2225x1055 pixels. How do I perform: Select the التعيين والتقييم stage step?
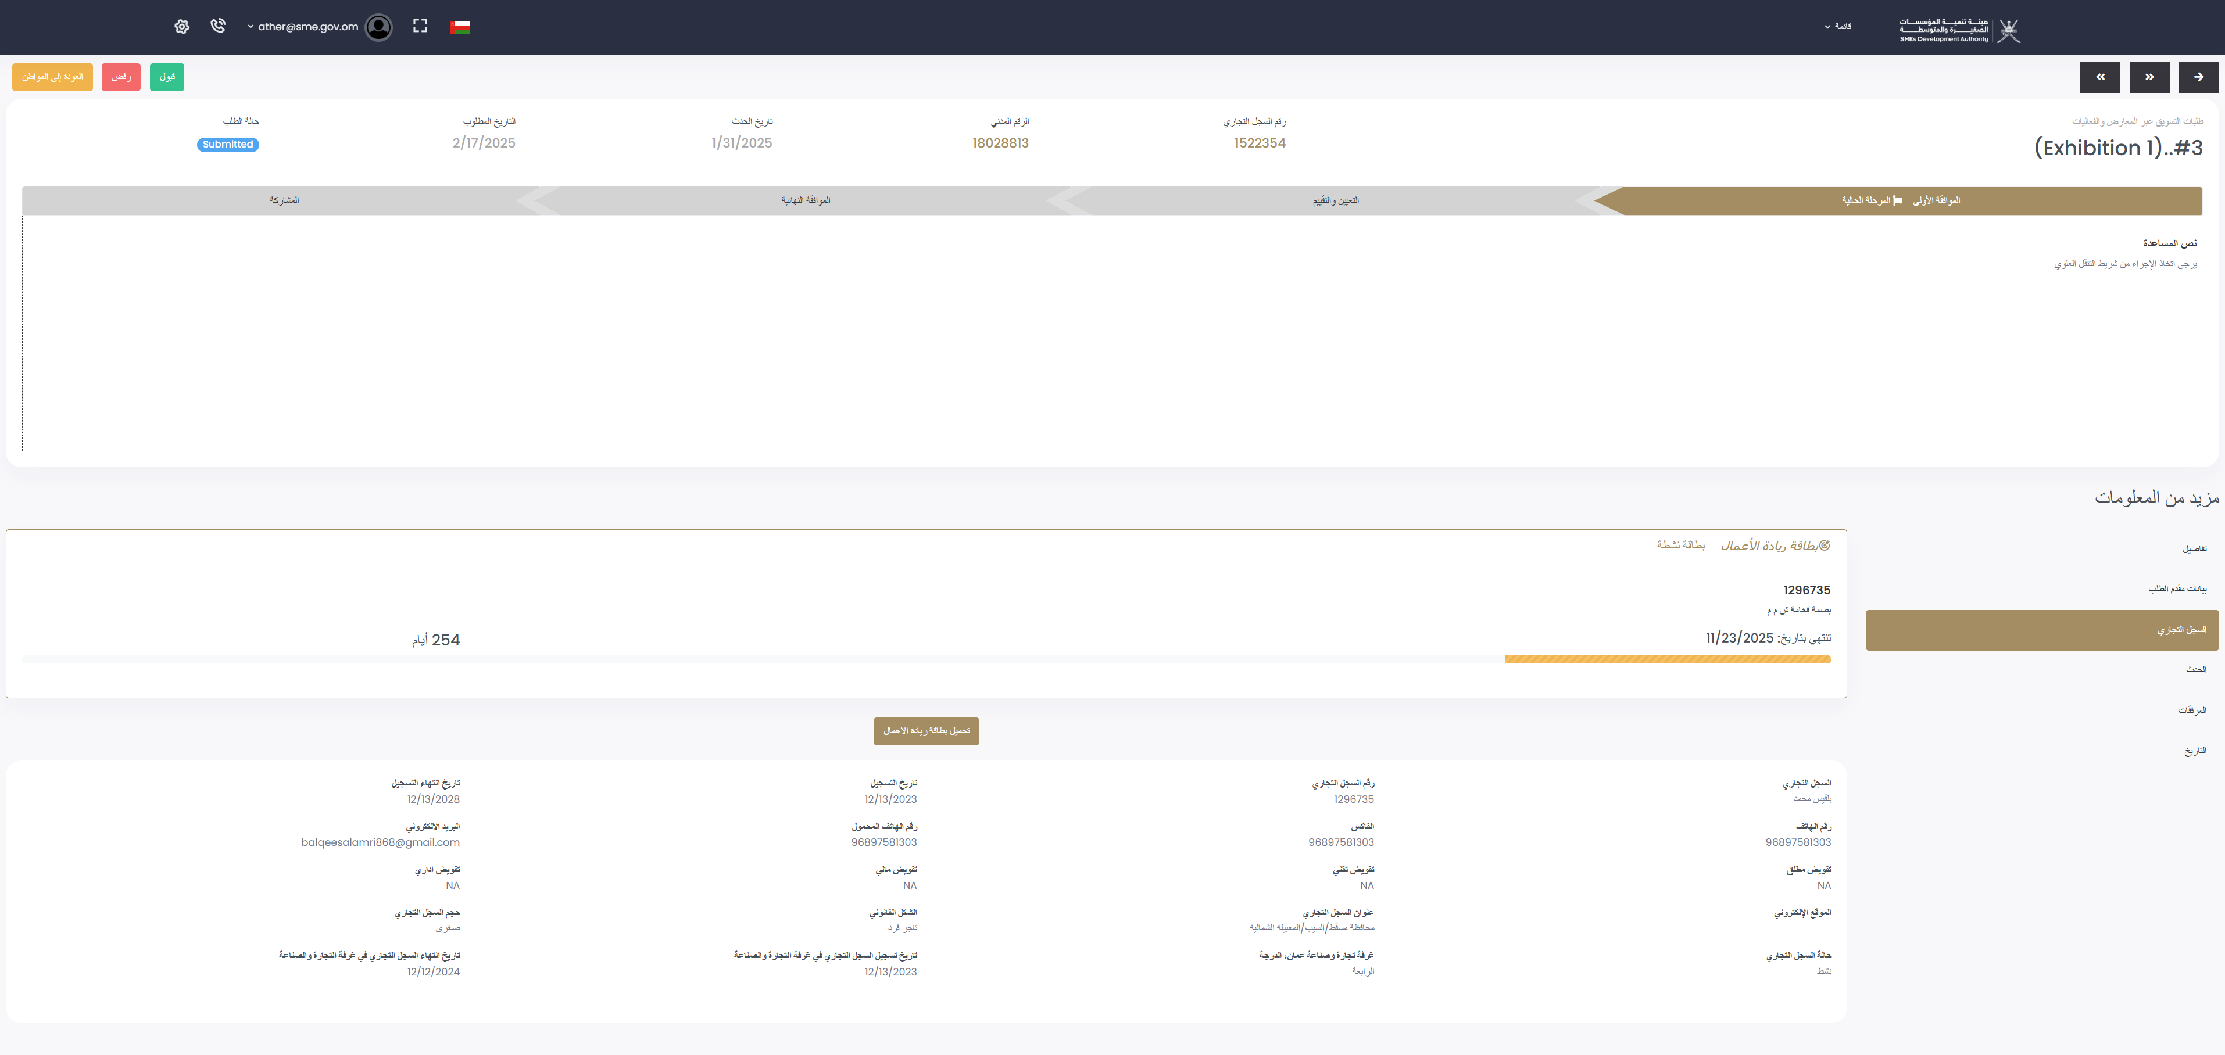click(1335, 200)
